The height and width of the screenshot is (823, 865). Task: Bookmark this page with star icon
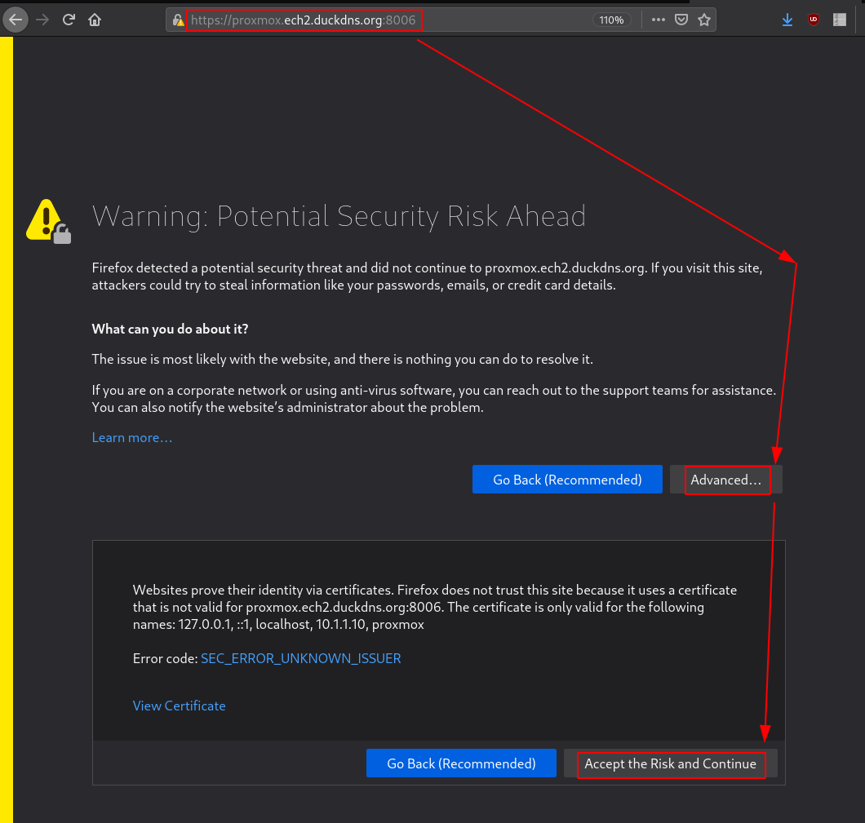pos(704,20)
